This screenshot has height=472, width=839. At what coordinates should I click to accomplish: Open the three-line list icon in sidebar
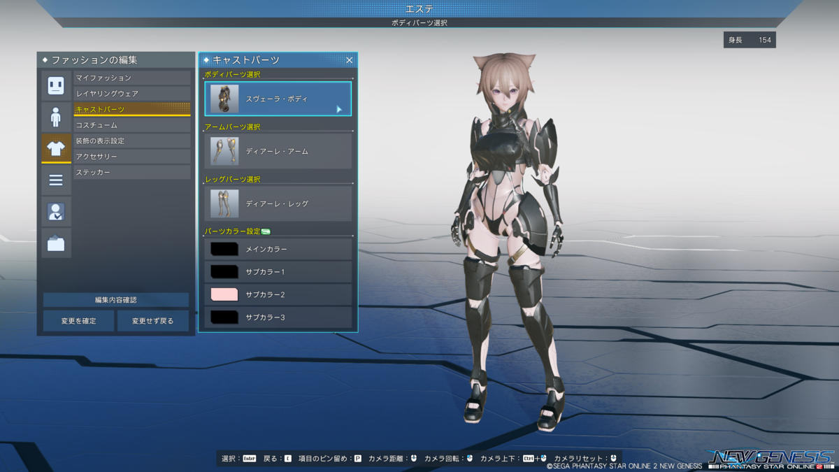(56, 180)
